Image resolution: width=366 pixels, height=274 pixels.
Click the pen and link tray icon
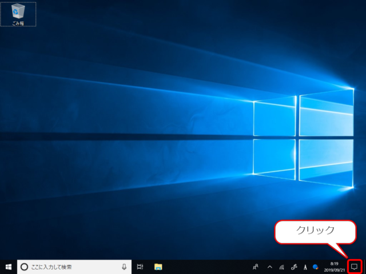[294, 267]
